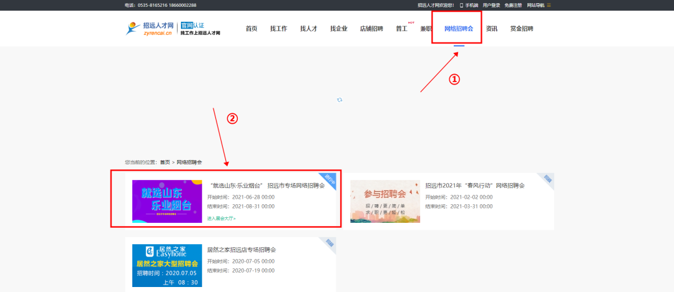Screen dimensions: 674x292
Task: Go to 赏金招聘 navigation item
Action: [521, 29]
